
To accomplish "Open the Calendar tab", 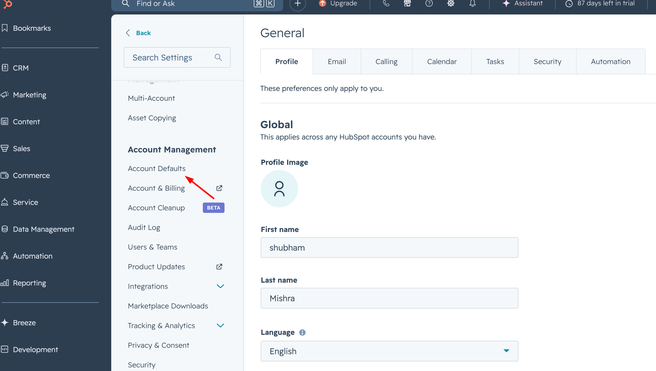I will pyautogui.click(x=442, y=61).
